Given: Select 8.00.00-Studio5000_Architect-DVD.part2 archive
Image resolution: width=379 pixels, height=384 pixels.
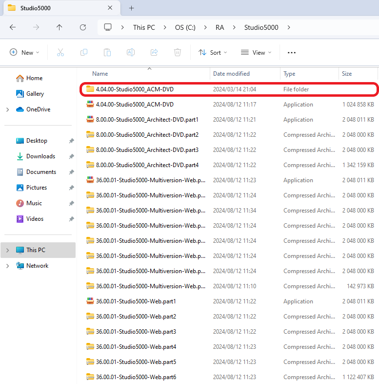Looking at the screenshot, I should click(229, 135).
